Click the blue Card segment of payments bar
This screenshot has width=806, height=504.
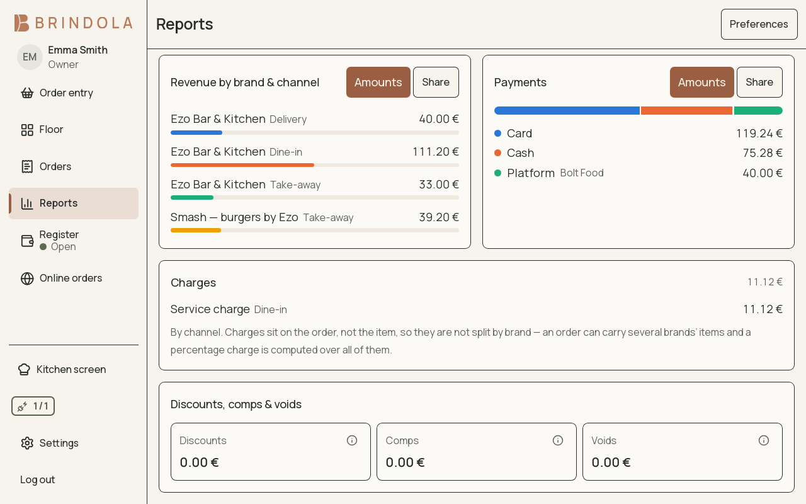click(x=567, y=111)
